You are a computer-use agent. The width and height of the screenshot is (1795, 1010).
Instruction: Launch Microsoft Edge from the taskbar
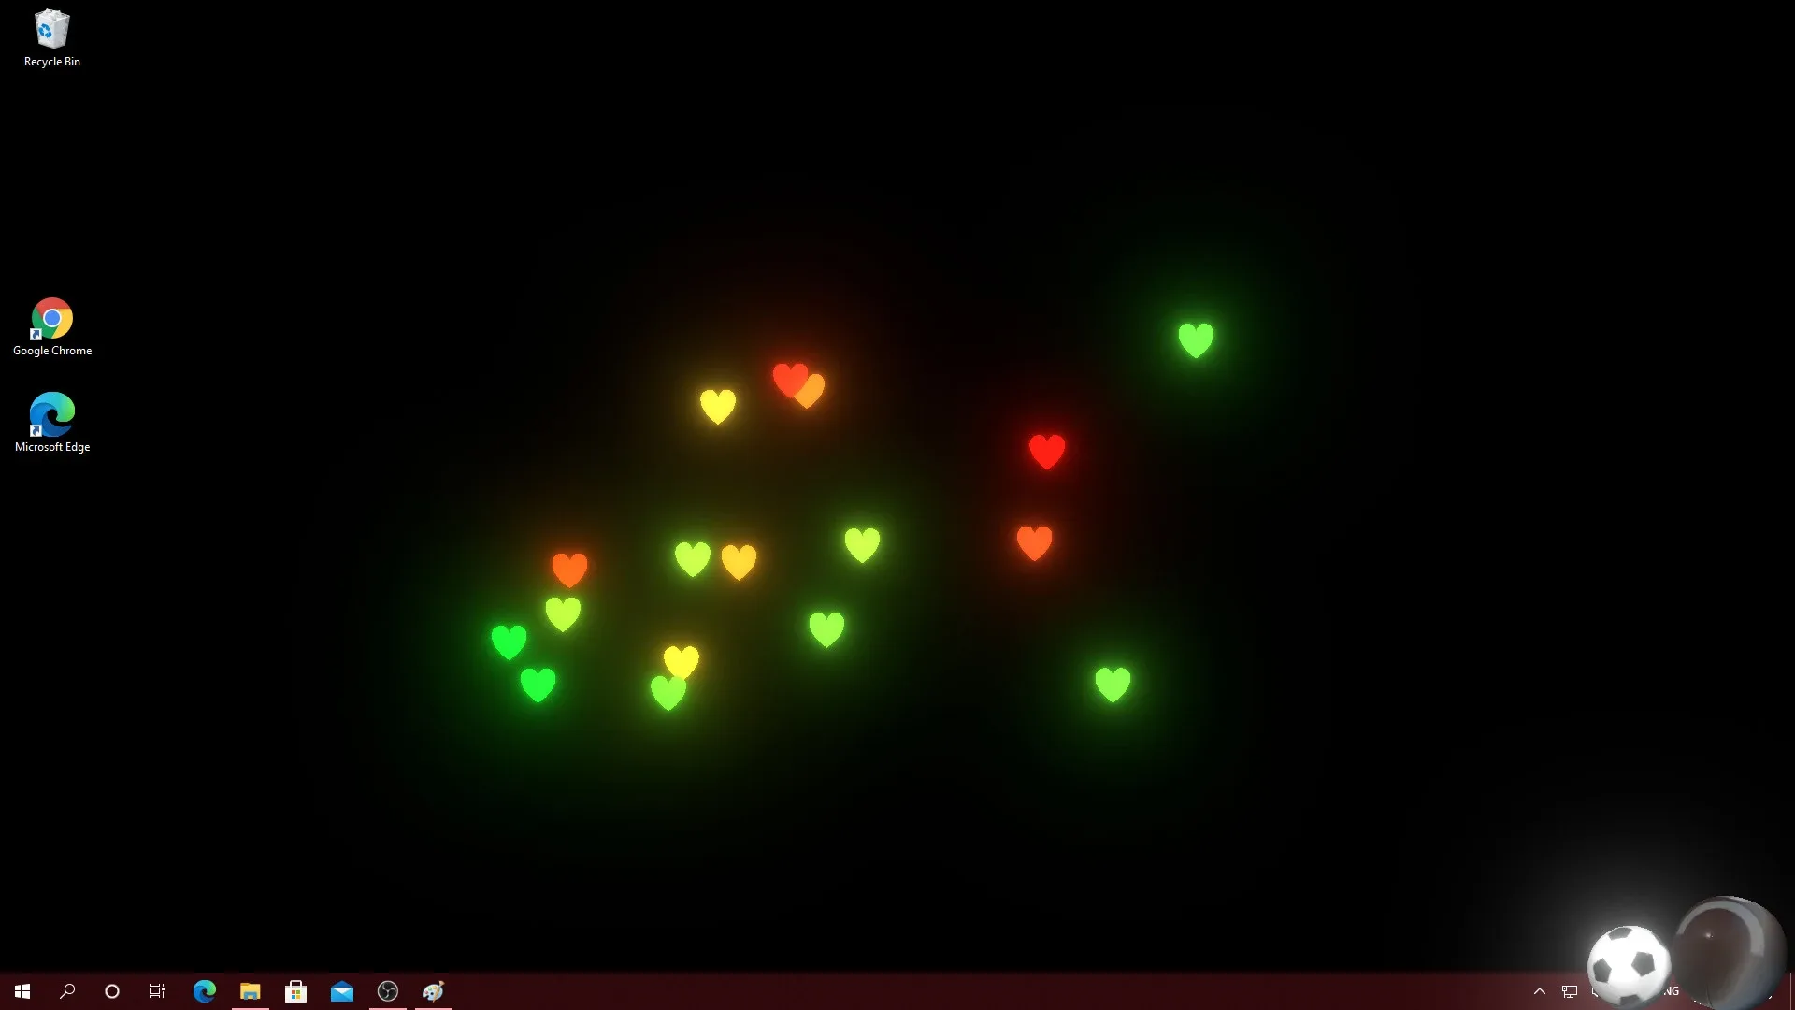click(x=204, y=991)
